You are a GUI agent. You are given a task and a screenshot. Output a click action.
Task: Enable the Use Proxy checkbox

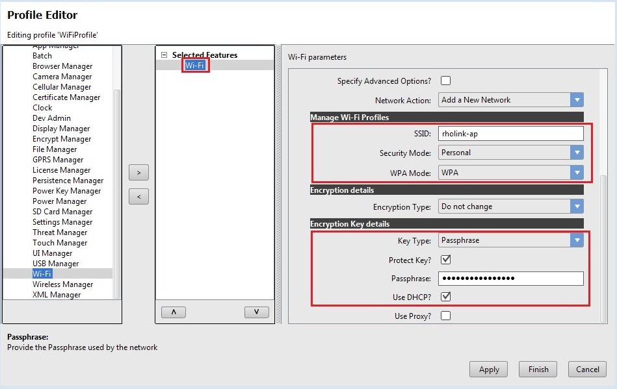tap(445, 316)
